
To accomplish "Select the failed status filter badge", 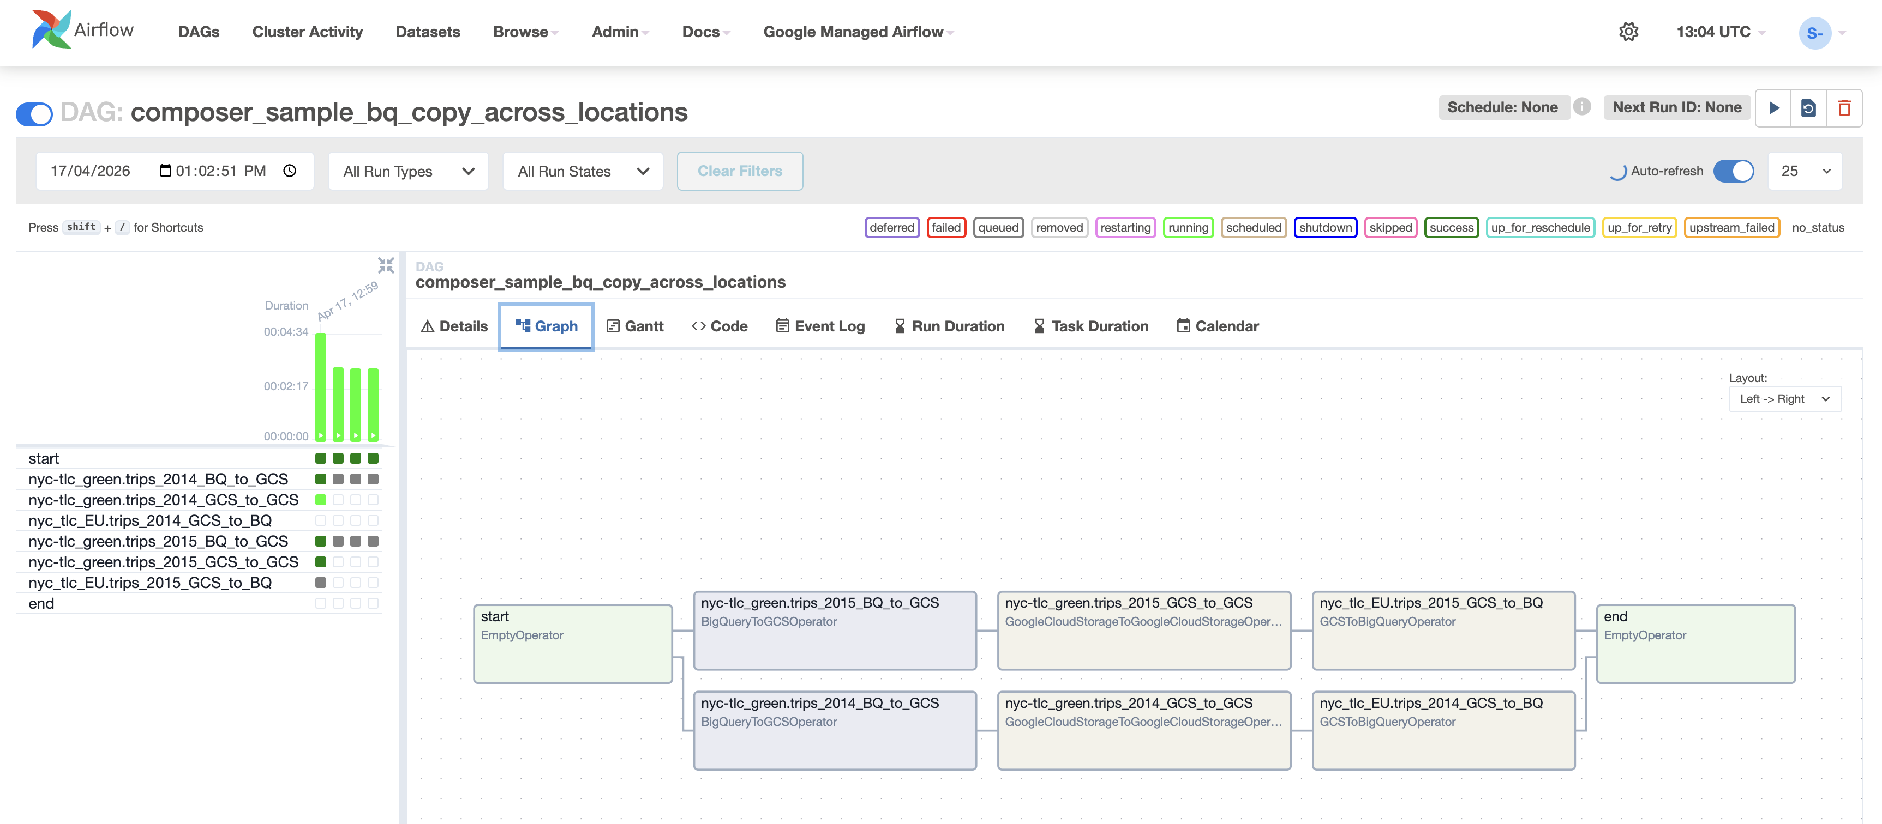I will click(x=946, y=227).
